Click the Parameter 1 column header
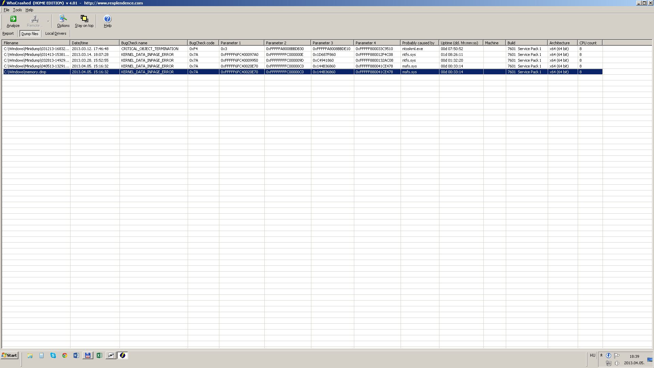Image resolution: width=654 pixels, height=368 pixels. 242,43
